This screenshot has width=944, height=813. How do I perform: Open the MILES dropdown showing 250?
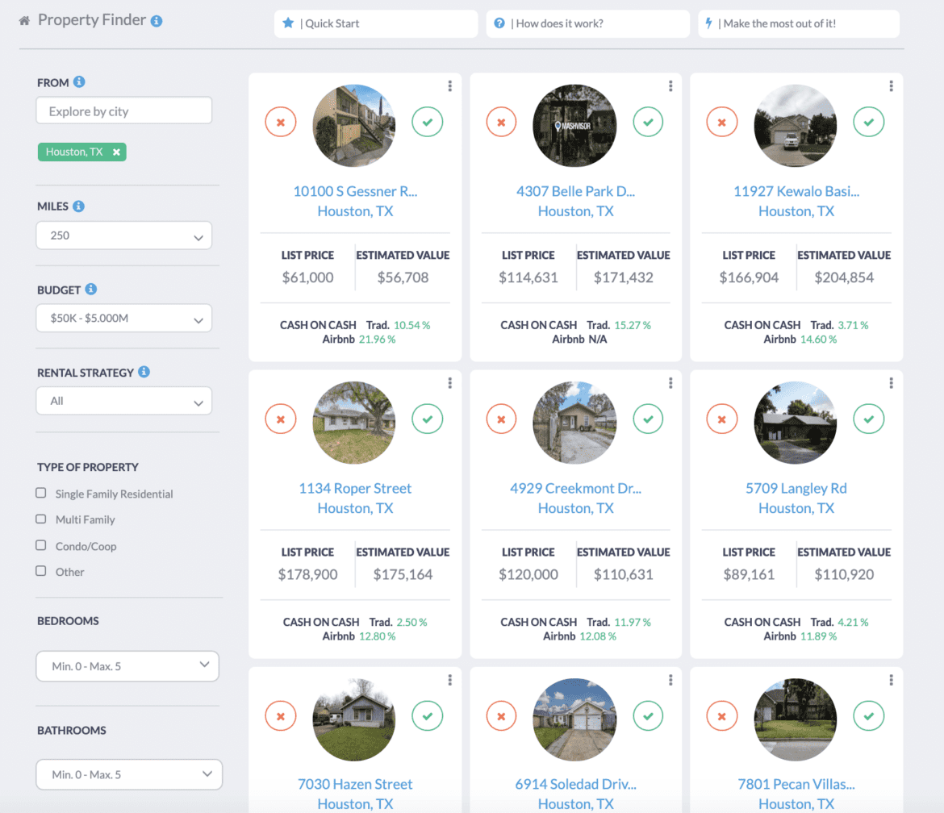pyautogui.click(x=123, y=236)
